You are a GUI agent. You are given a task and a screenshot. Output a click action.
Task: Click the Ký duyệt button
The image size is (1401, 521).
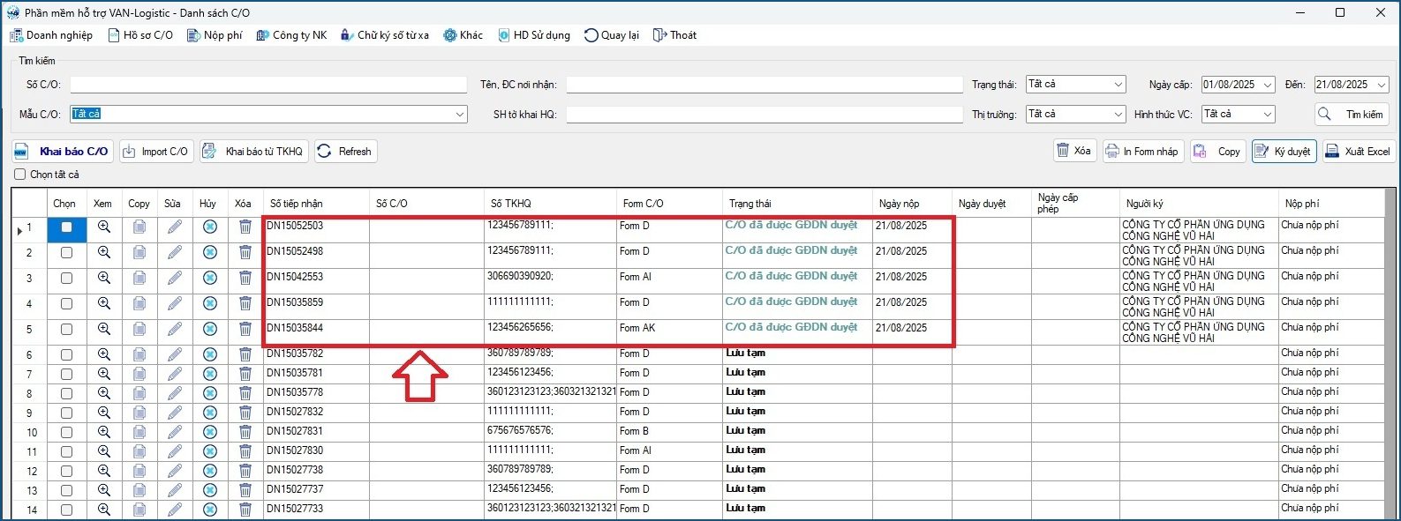1284,151
